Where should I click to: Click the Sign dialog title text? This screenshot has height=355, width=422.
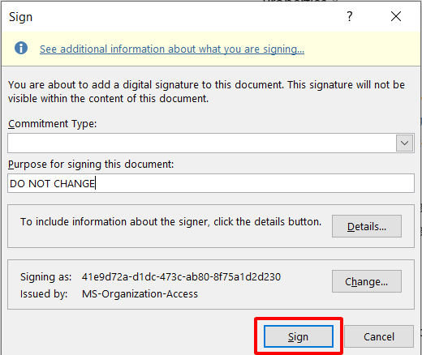click(20, 17)
